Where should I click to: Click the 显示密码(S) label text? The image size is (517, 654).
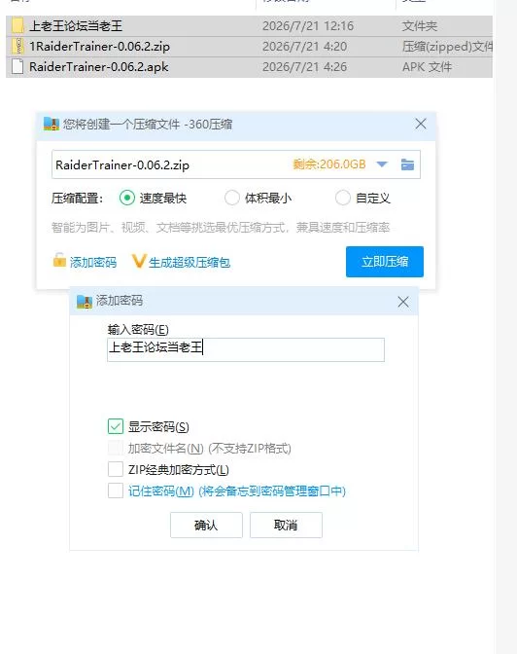click(158, 426)
